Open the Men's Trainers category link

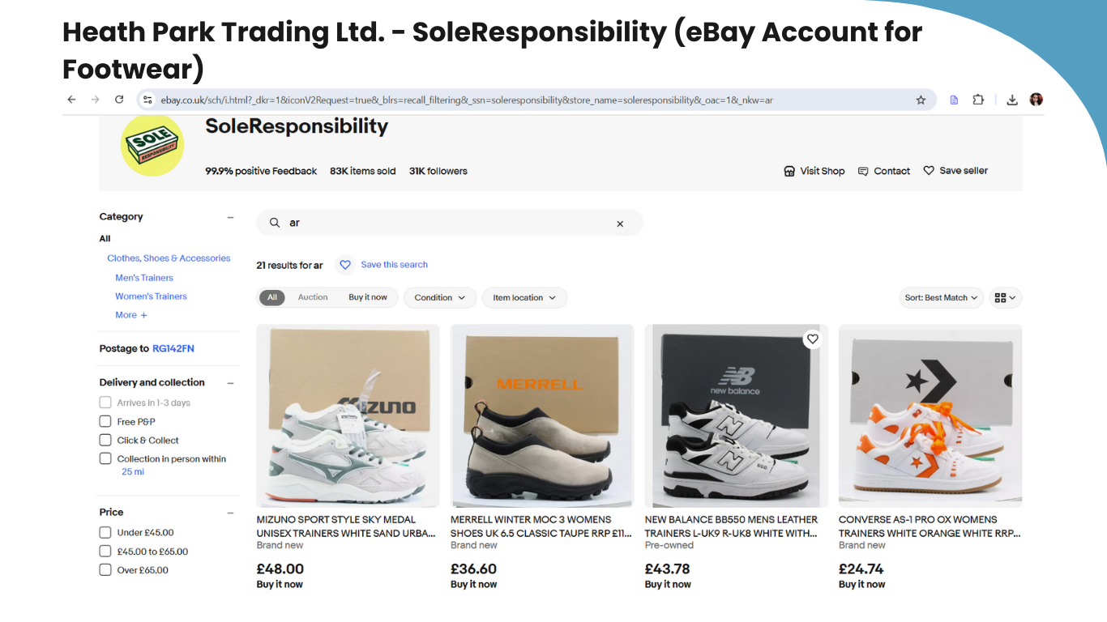[x=144, y=278]
